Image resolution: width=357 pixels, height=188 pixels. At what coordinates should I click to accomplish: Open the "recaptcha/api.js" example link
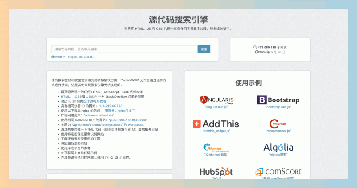(x=278, y=131)
